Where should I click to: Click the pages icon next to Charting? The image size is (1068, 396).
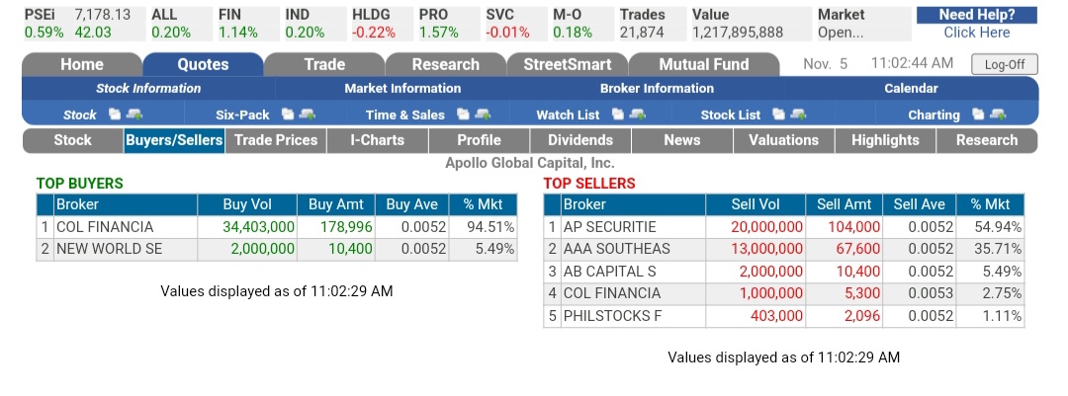[978, 115]
